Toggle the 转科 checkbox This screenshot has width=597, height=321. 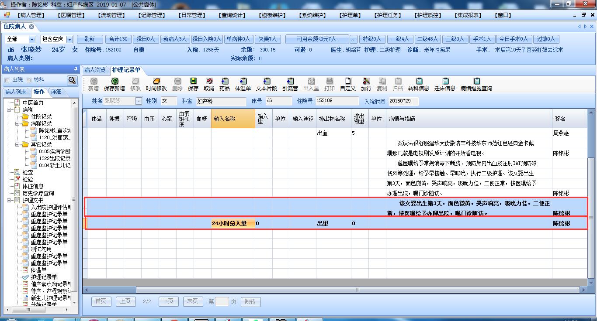pyautogui.click(x=29, y=80)
